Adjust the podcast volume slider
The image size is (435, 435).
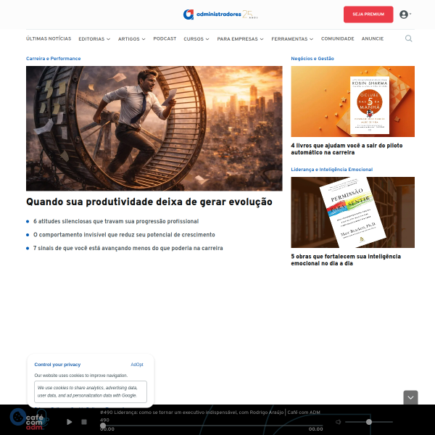(369, 422)
